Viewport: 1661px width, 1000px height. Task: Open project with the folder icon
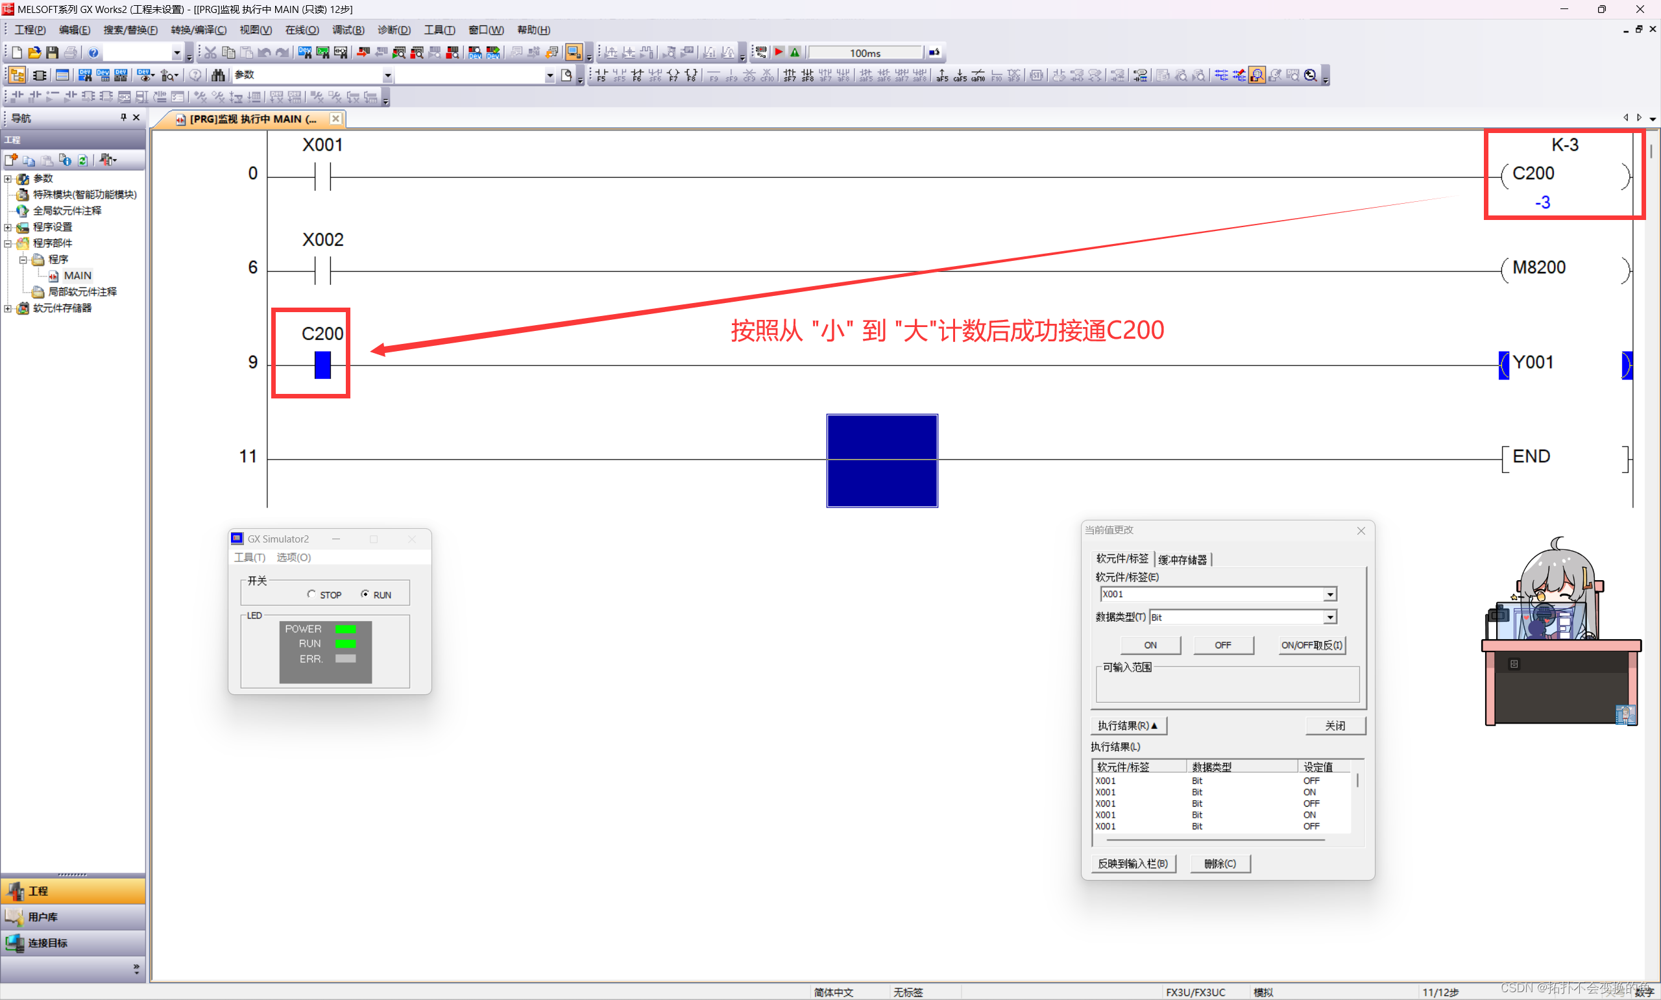(34, 53)
